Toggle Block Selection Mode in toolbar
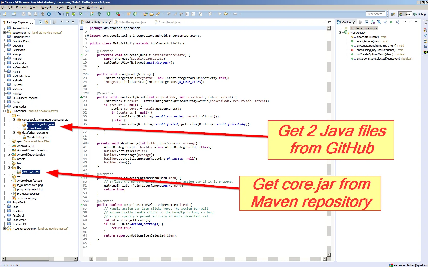Viewport: 428px width, 267px height. click(187, 14)
